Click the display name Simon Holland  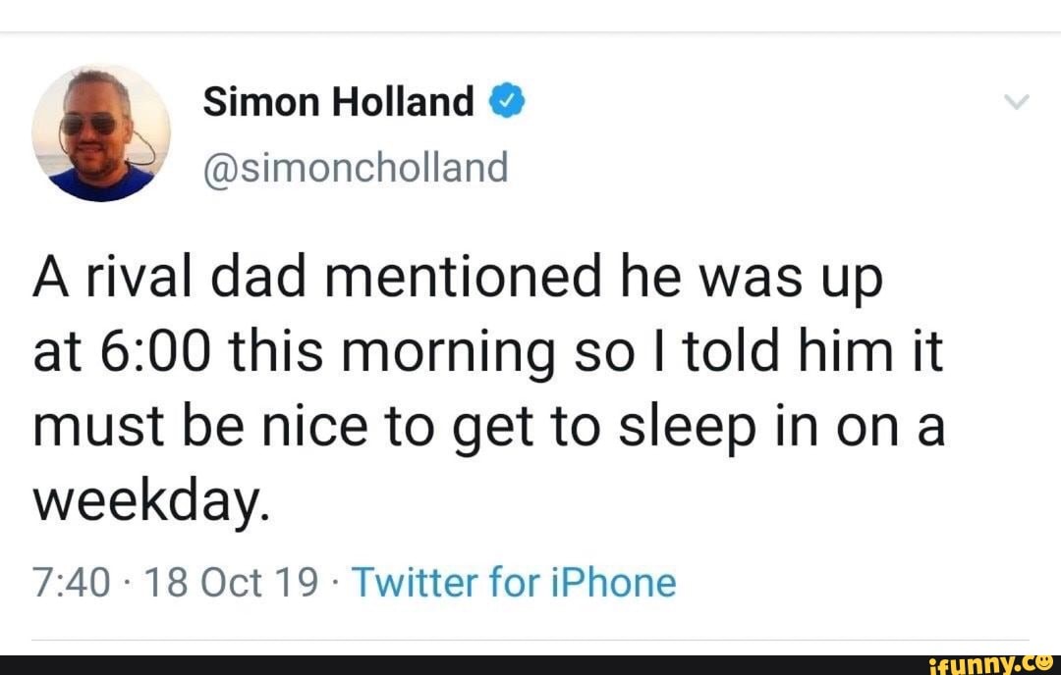[x=338, y=101]
